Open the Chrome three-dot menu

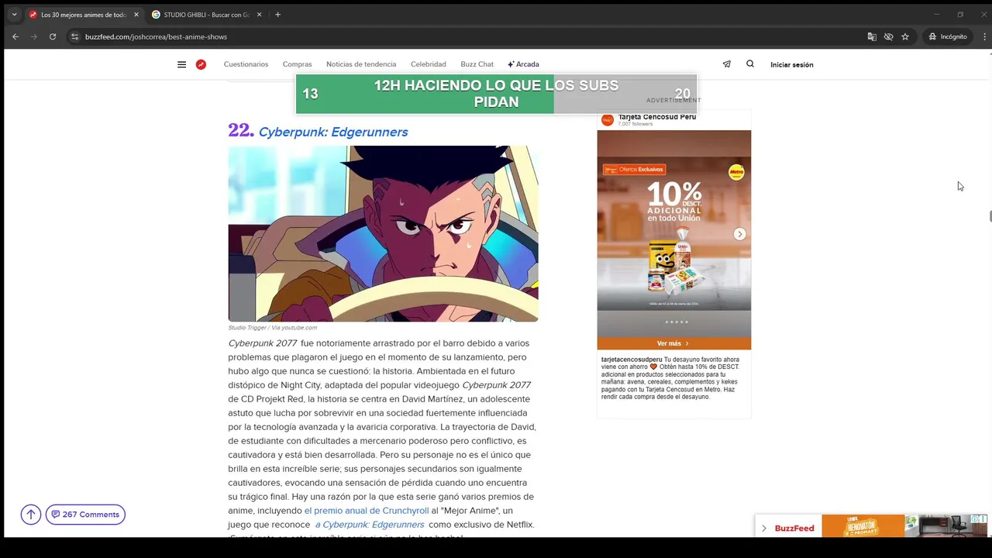985,36
